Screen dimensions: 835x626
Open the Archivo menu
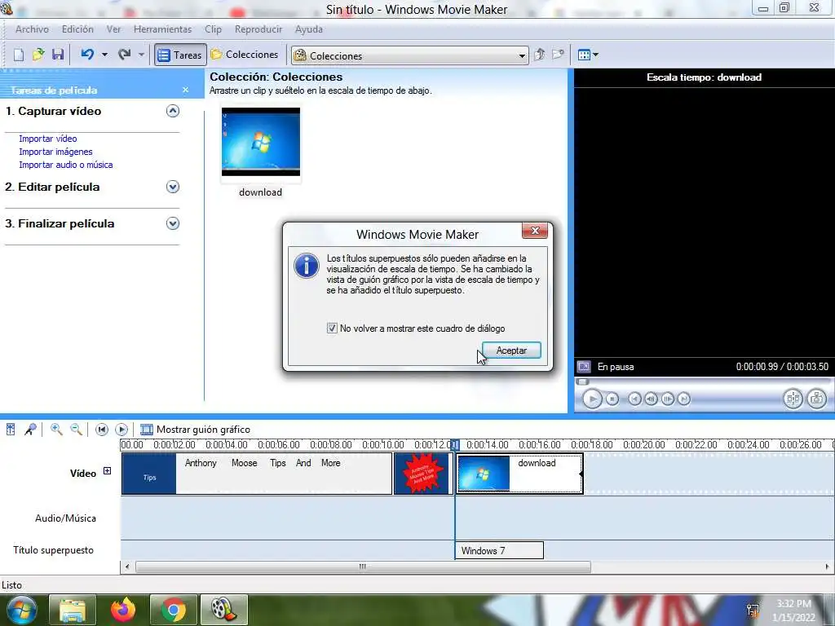pyautogui.click(x=32, y=29)
